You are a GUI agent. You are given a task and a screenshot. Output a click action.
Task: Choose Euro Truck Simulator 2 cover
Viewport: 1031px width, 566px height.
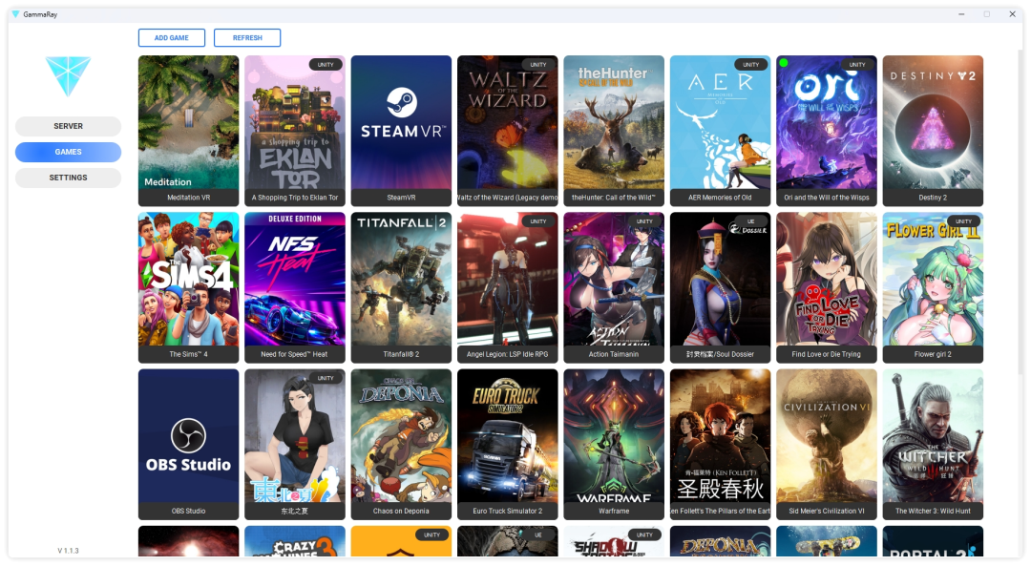507,436
